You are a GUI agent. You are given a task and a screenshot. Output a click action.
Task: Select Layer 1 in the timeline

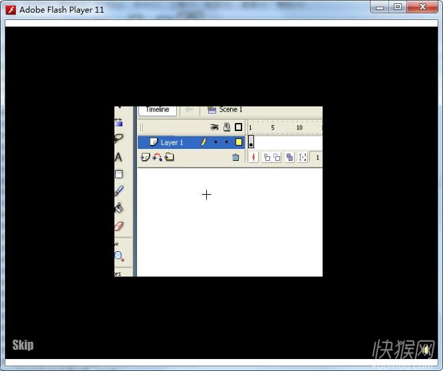pos(172,142)
